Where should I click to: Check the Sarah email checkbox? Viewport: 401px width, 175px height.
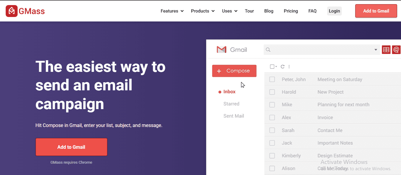click(x=272, y=130)
